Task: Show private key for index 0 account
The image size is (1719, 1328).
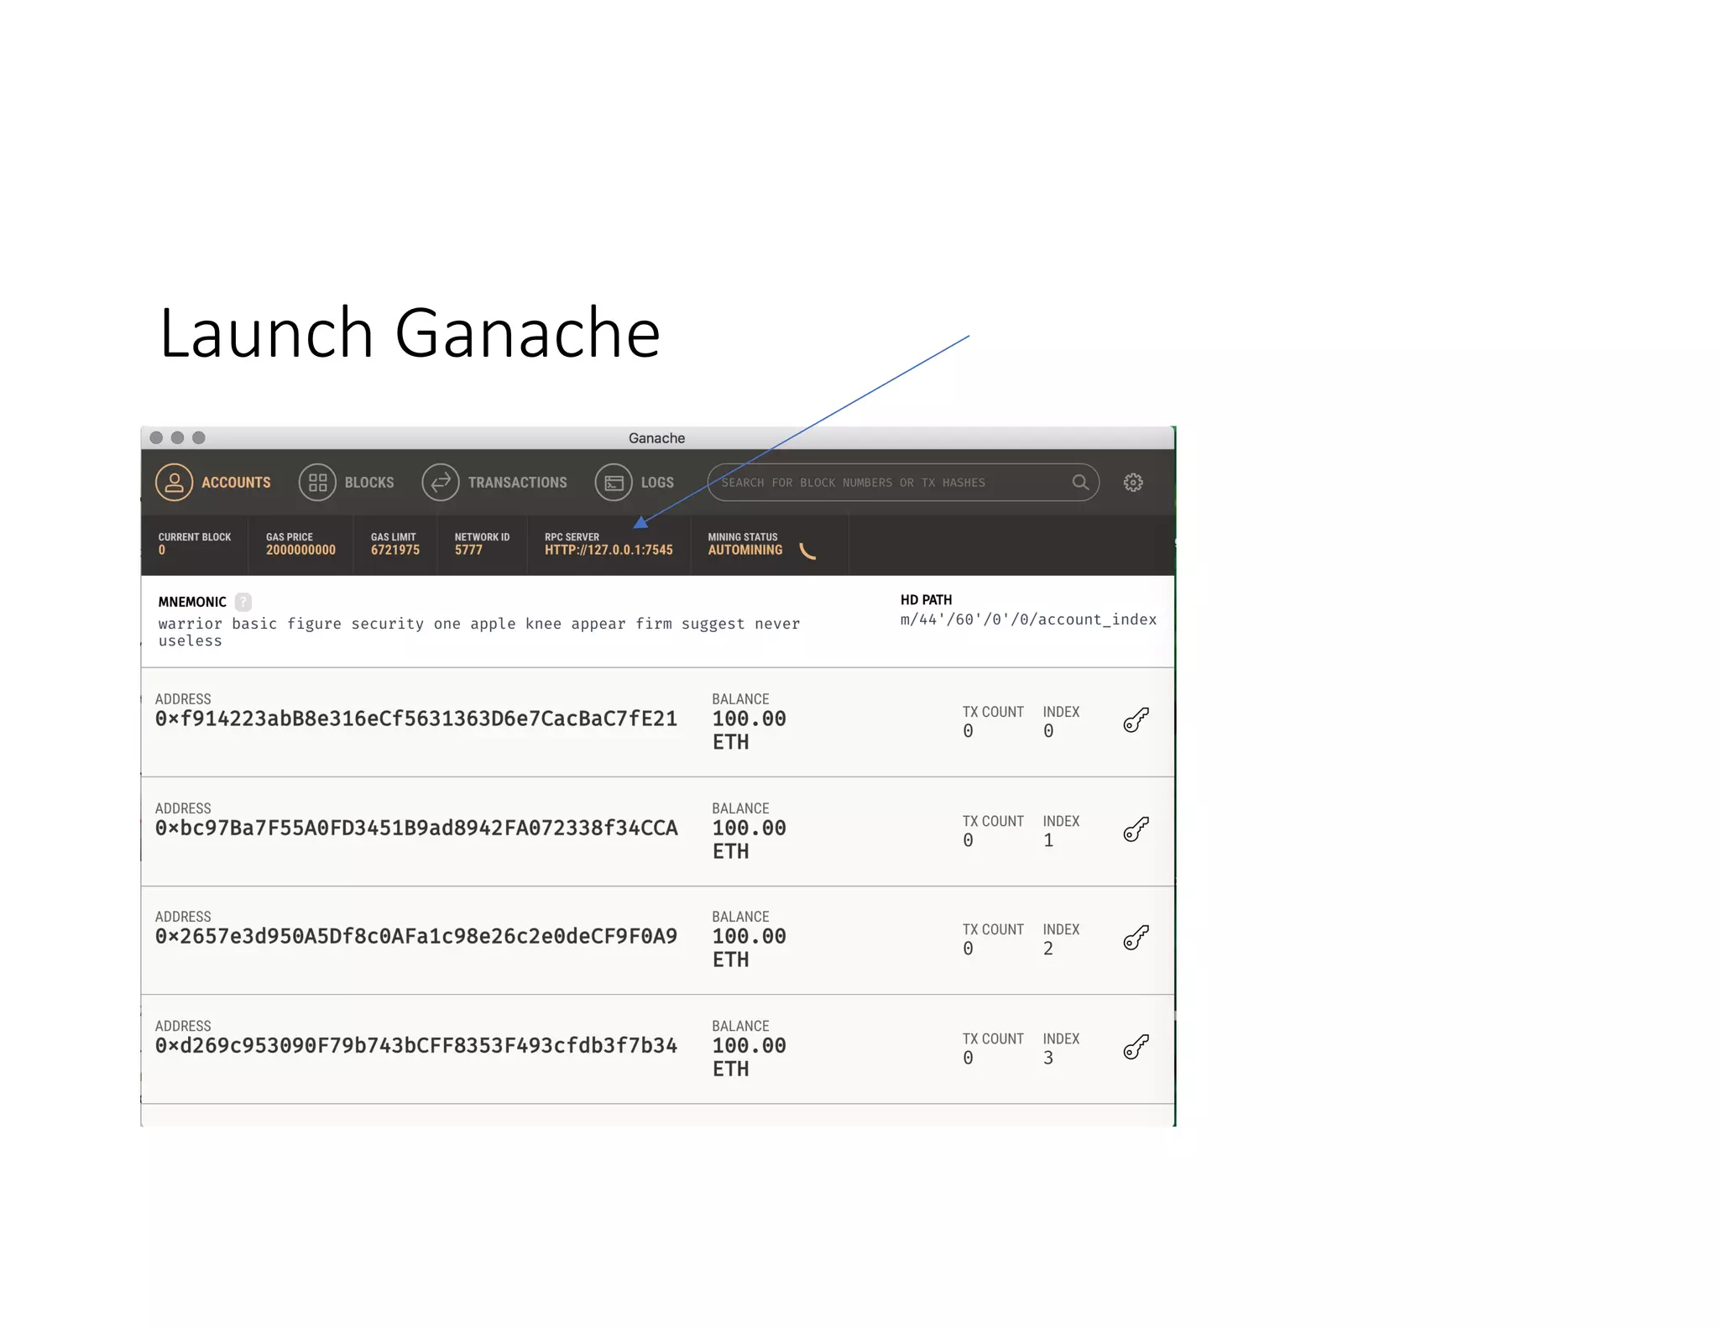Action: (1136, 720)
